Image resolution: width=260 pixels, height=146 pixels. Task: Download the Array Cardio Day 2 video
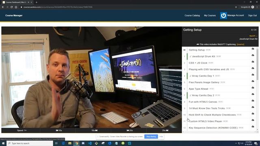(253, 94)
